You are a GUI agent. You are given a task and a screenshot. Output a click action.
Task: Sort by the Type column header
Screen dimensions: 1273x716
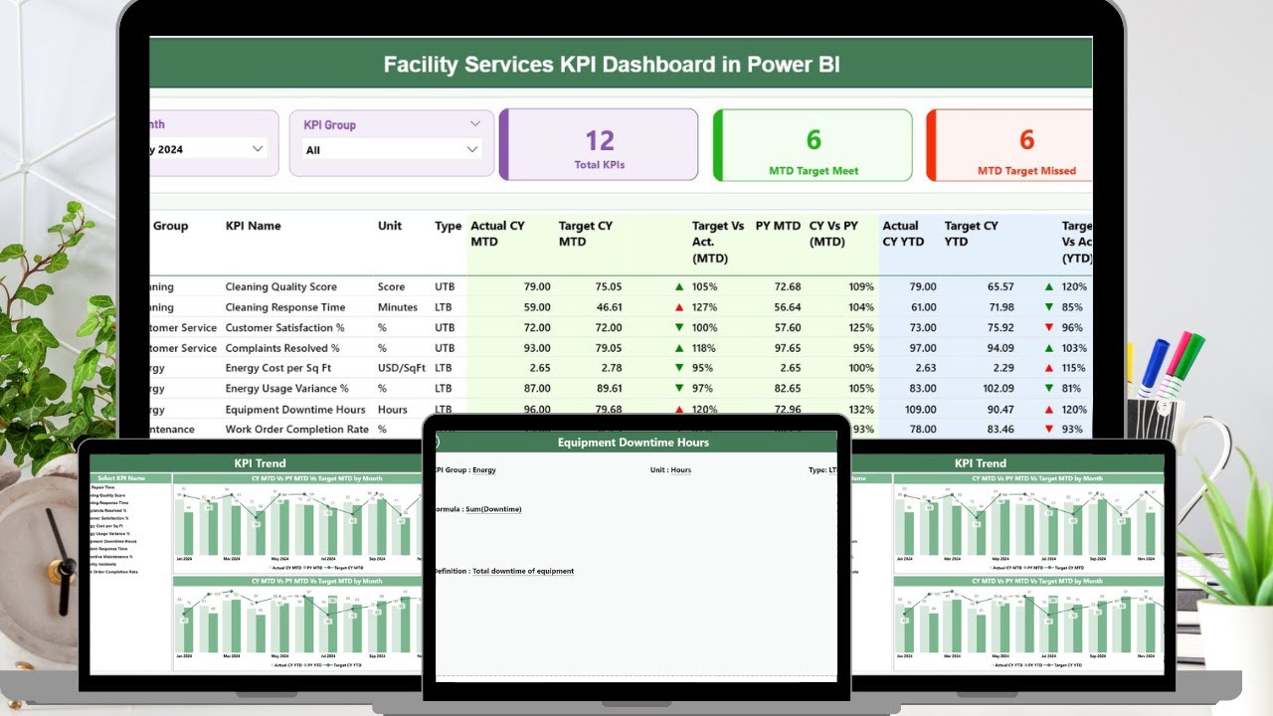449,226
